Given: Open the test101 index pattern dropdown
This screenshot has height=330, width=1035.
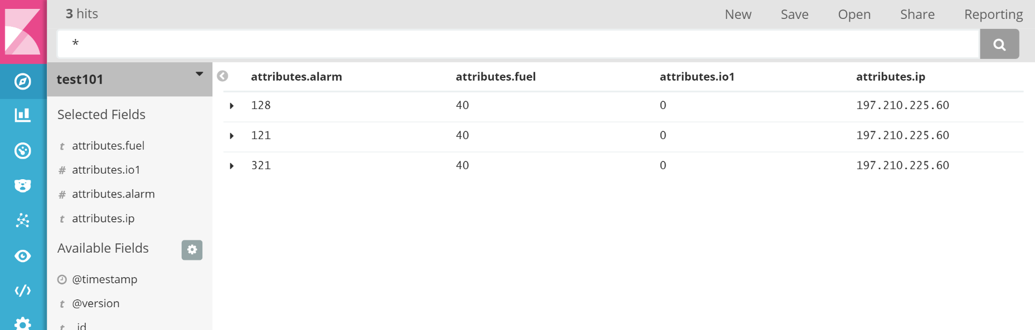Looking at the screenshot, I should [199, 74].
